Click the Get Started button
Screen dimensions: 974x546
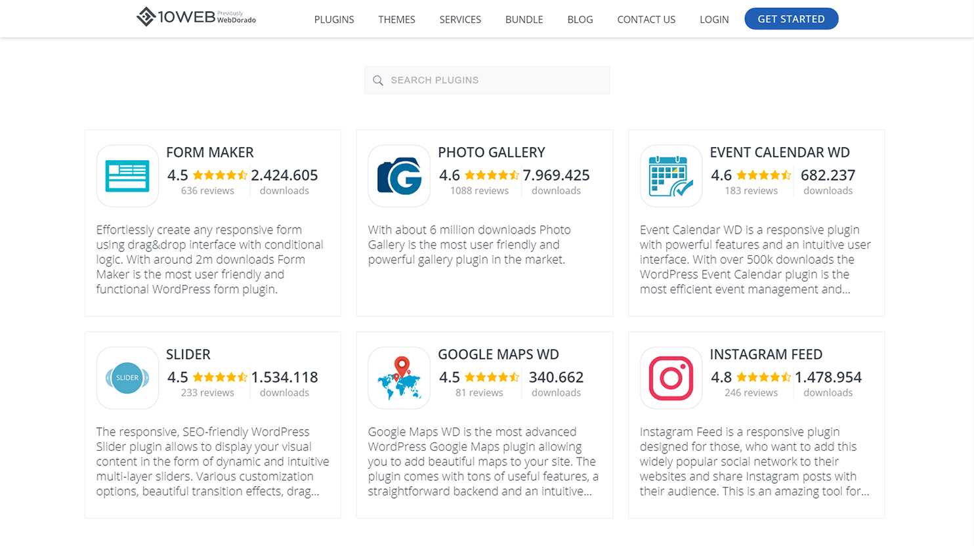tap(791, 19)
